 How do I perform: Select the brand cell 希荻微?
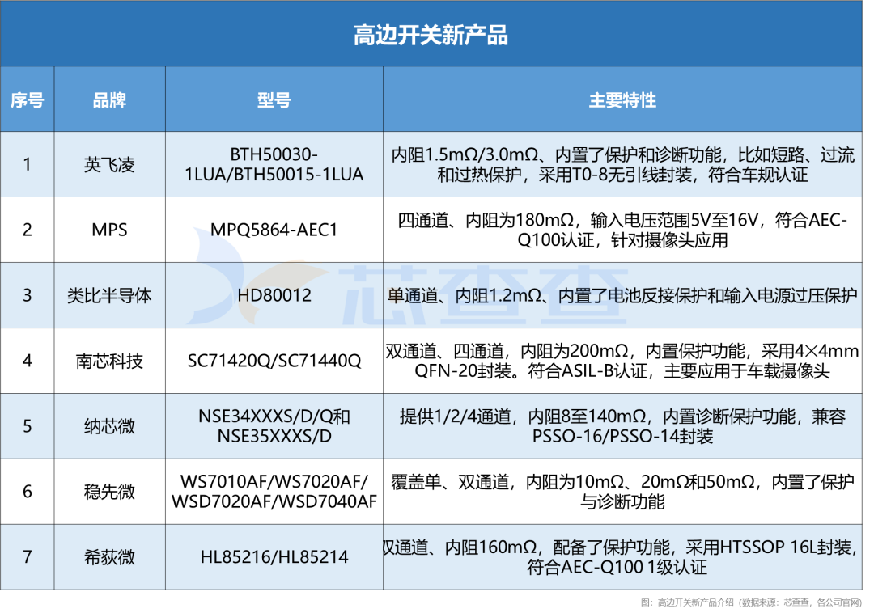109,557
